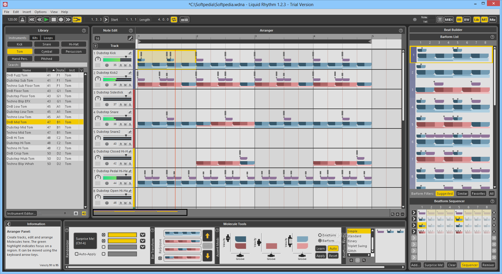Select the pencil tool in Note Edit
502x274 pixels.
coord(130,38)
